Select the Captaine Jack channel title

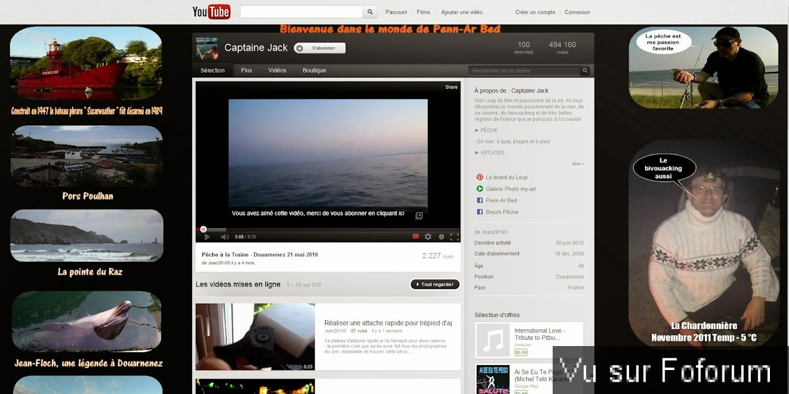click(256, 48)
